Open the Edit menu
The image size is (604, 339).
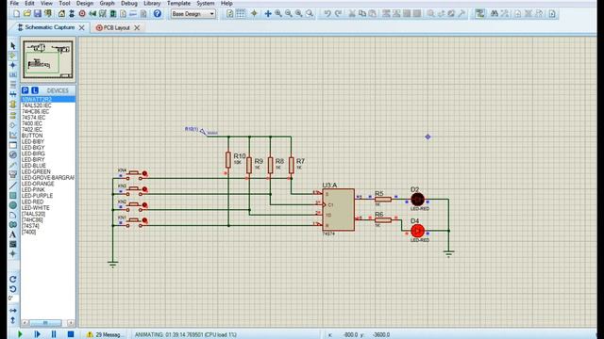pos(29,3)
